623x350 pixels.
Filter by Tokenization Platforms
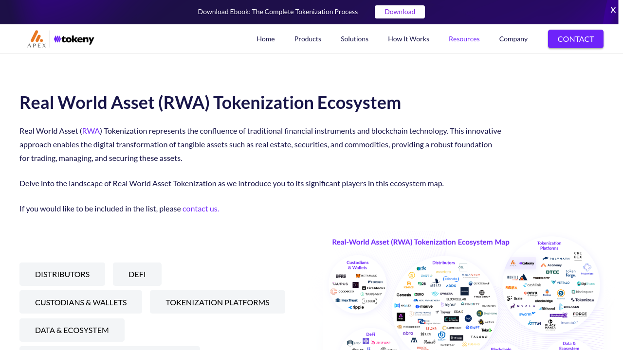point(218,302)
